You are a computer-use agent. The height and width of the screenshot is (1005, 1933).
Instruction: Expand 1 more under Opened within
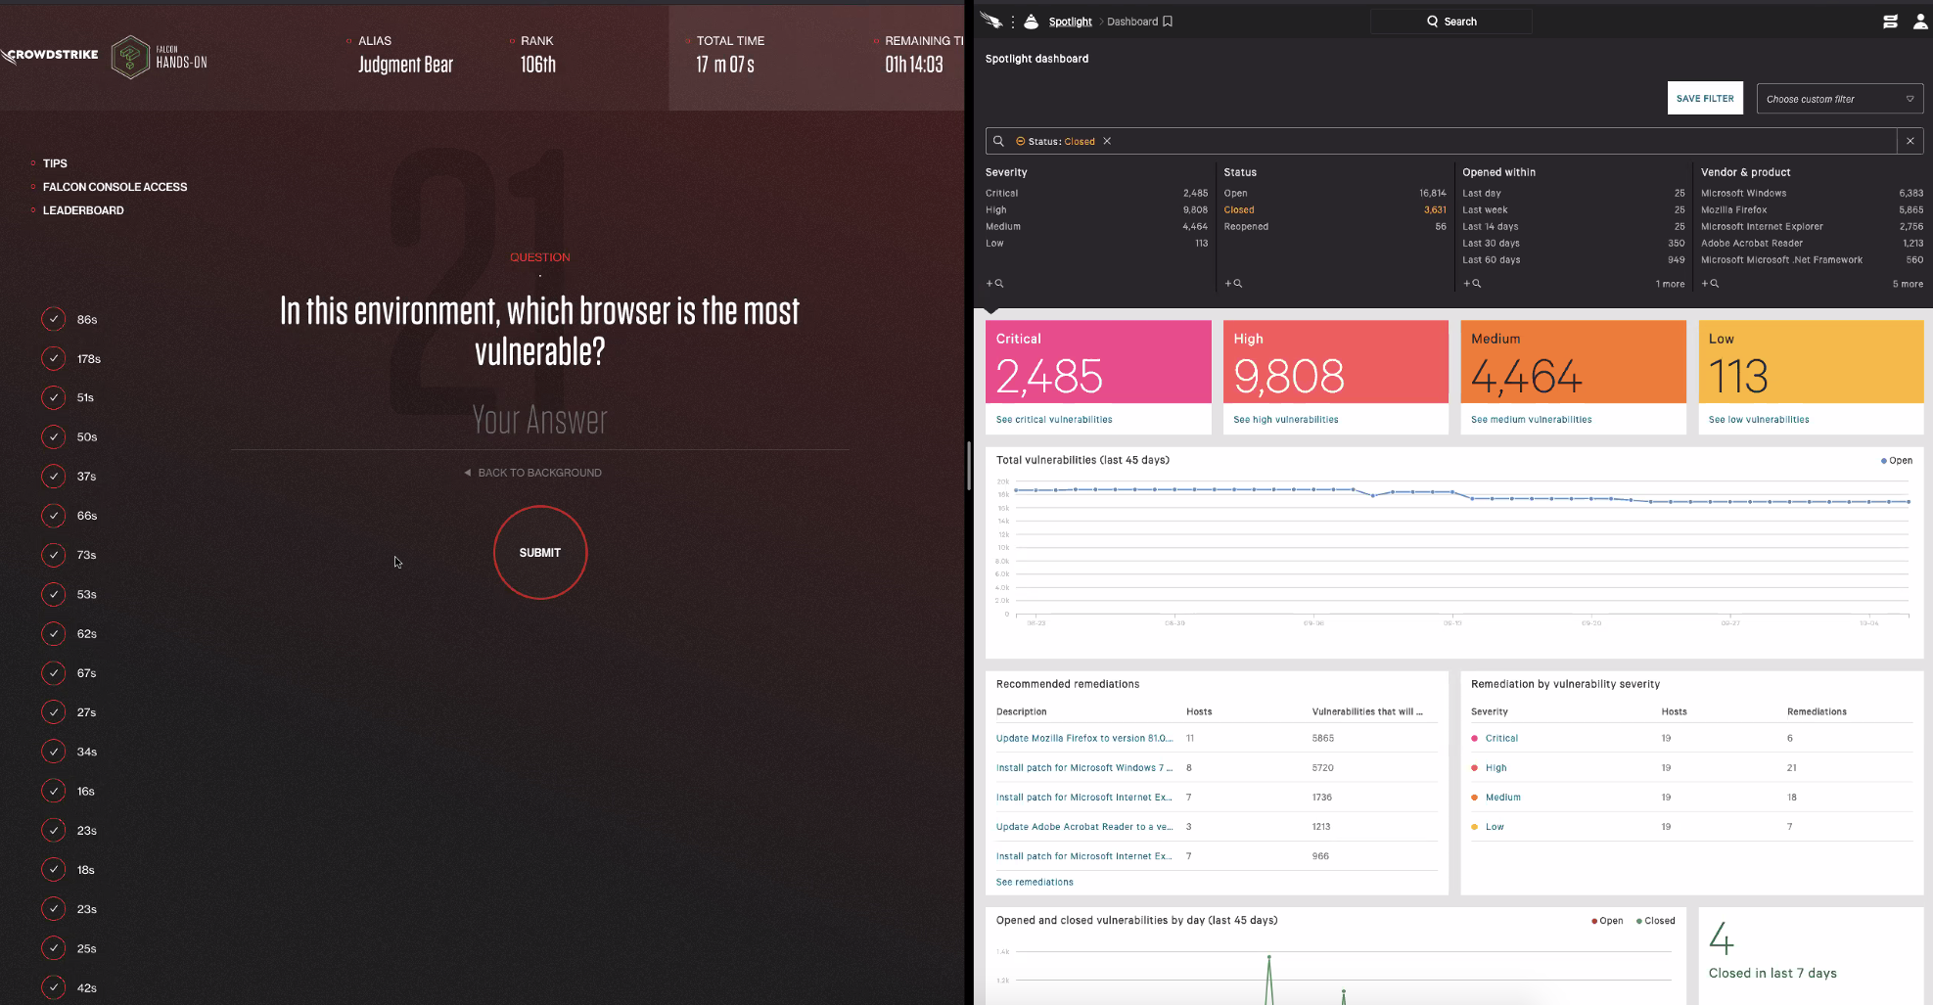(1670, 284)
